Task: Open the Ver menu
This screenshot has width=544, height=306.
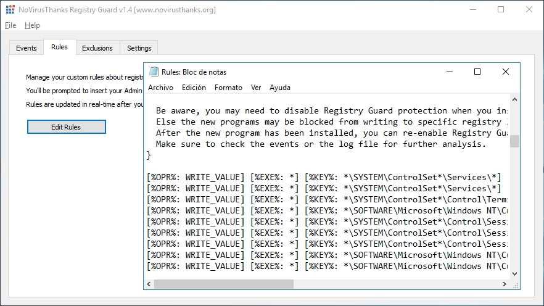Action: coord(256,88)
